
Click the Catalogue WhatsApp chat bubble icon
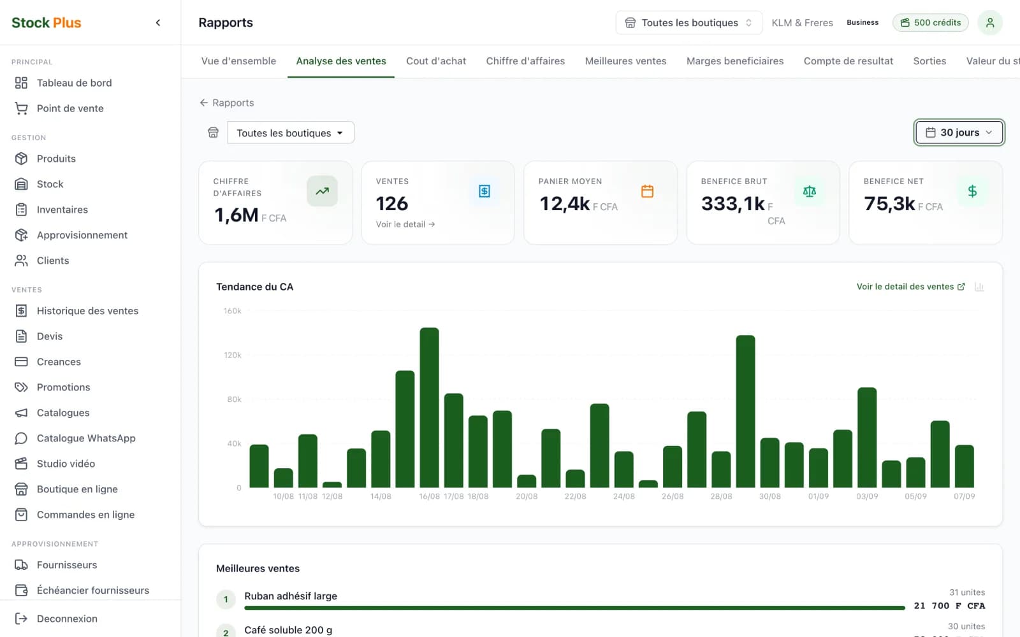(x=21, y=438)
